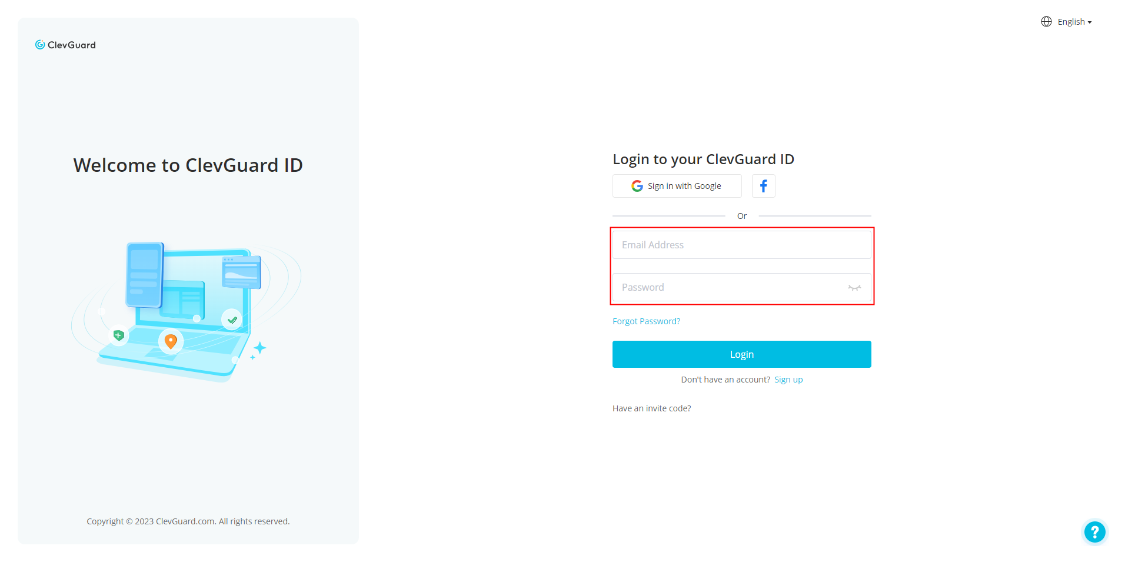Open the help question mark bubble
1125x562 pixels.
pyautogui.click(x=1094, y=532)
